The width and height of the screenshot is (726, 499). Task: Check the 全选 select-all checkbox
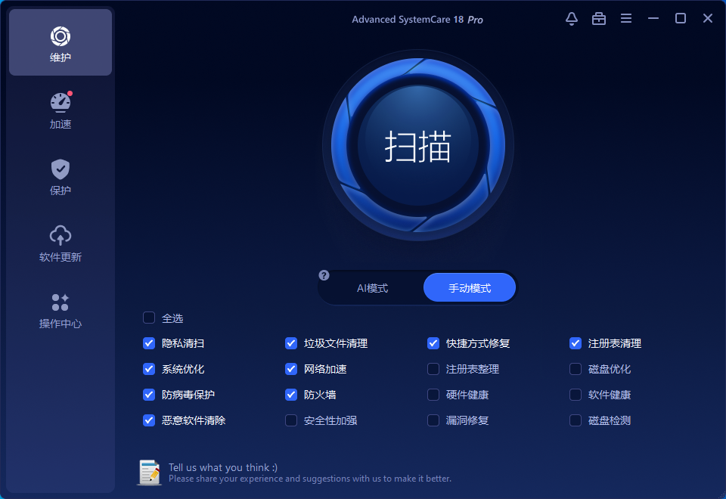(149, 318)
